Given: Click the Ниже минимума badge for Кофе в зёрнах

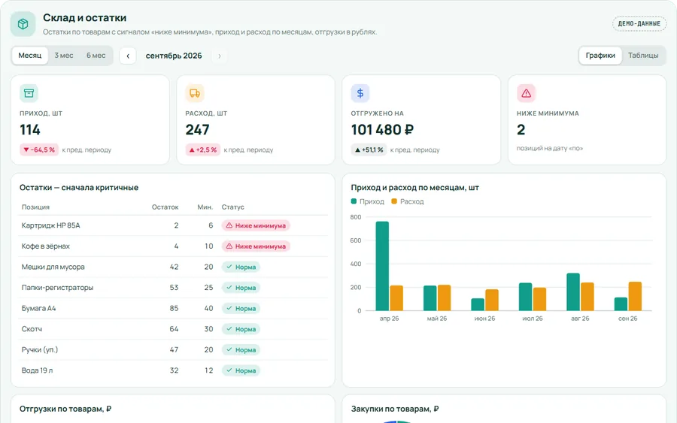Looking at the screenshot, I should (256, 246).
